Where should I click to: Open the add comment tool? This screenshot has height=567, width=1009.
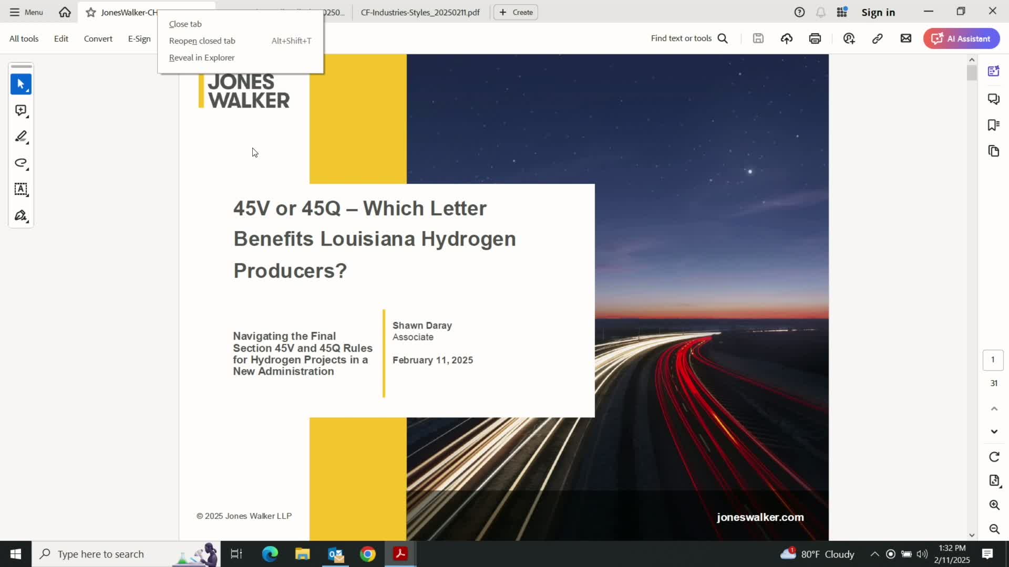pos(20,110)
